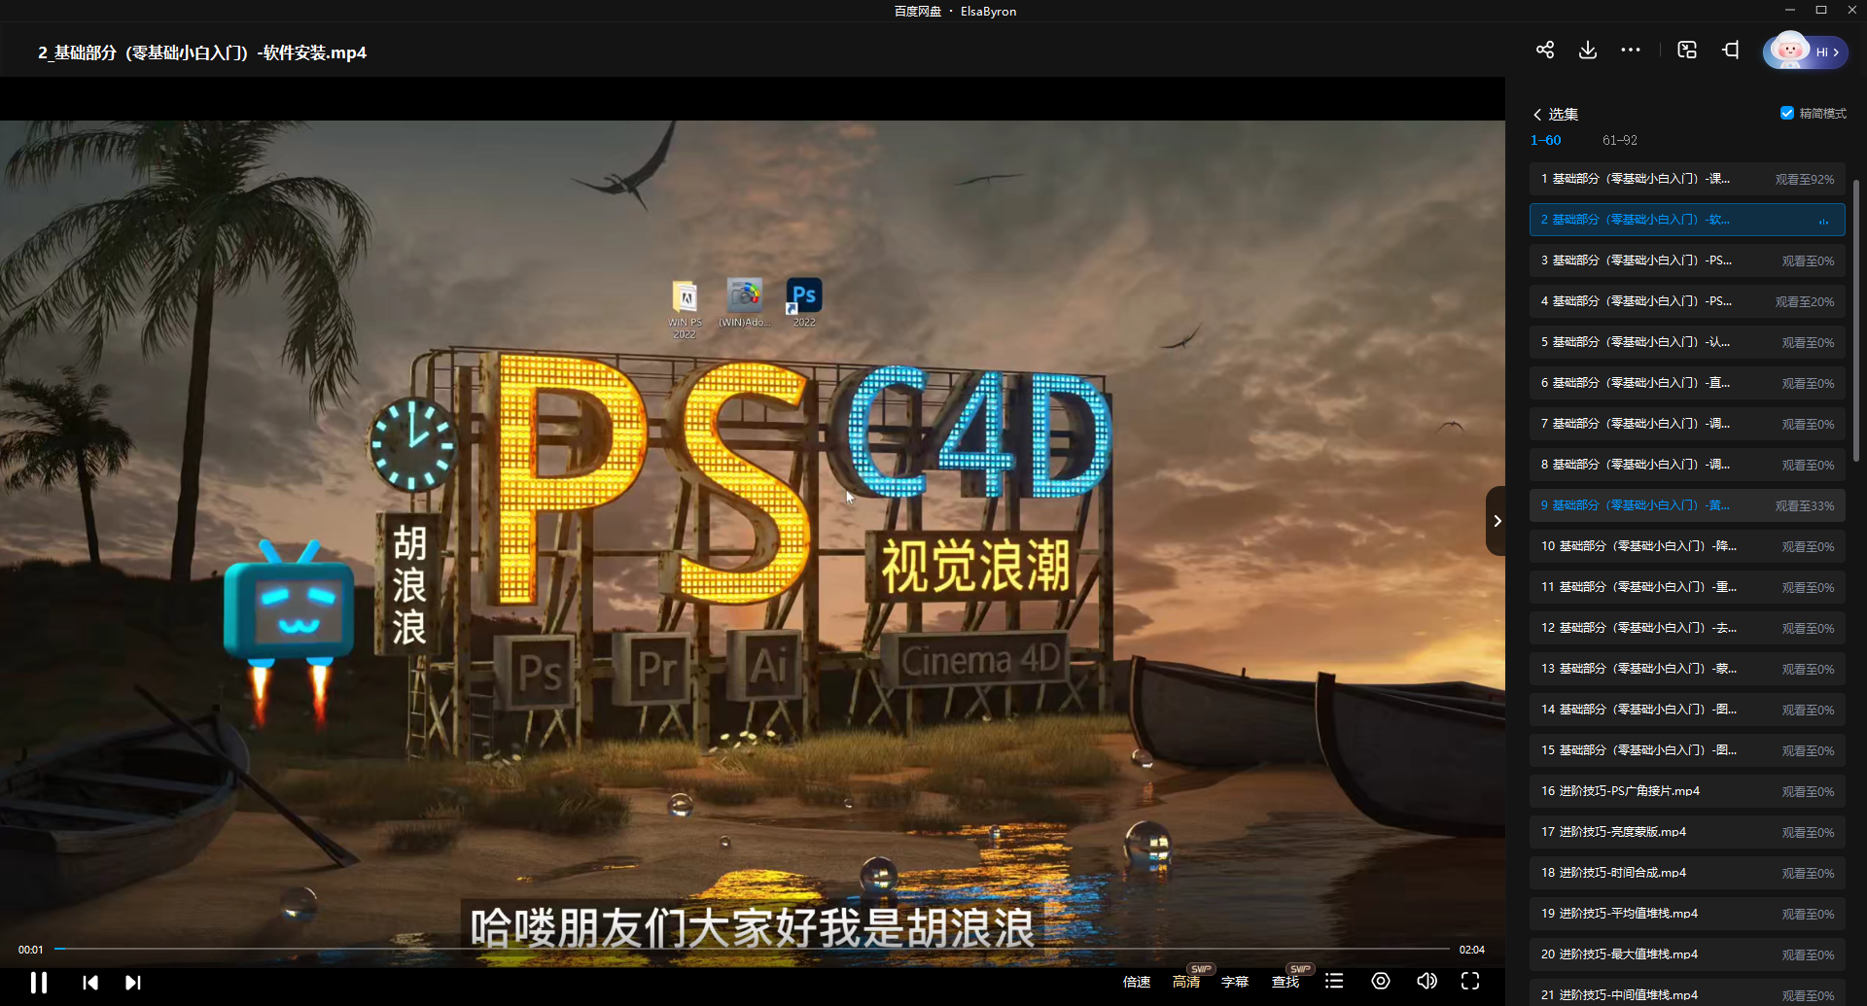Mute the volume speaker icon
The width and height of the screenshot is (1867, 1006).
point(1427,981)
